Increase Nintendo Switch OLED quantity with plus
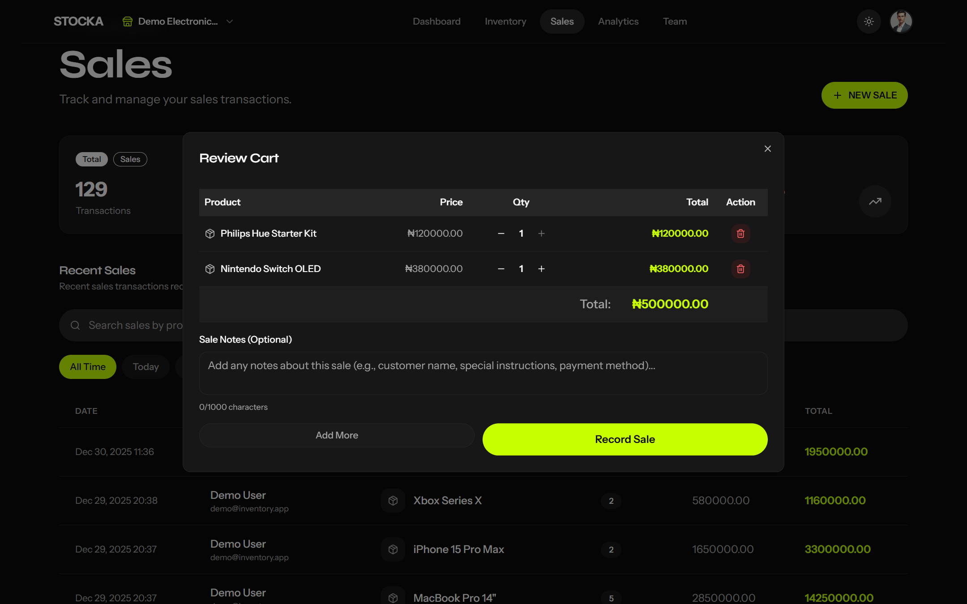 pyautogui.click(x=541, y=269)
